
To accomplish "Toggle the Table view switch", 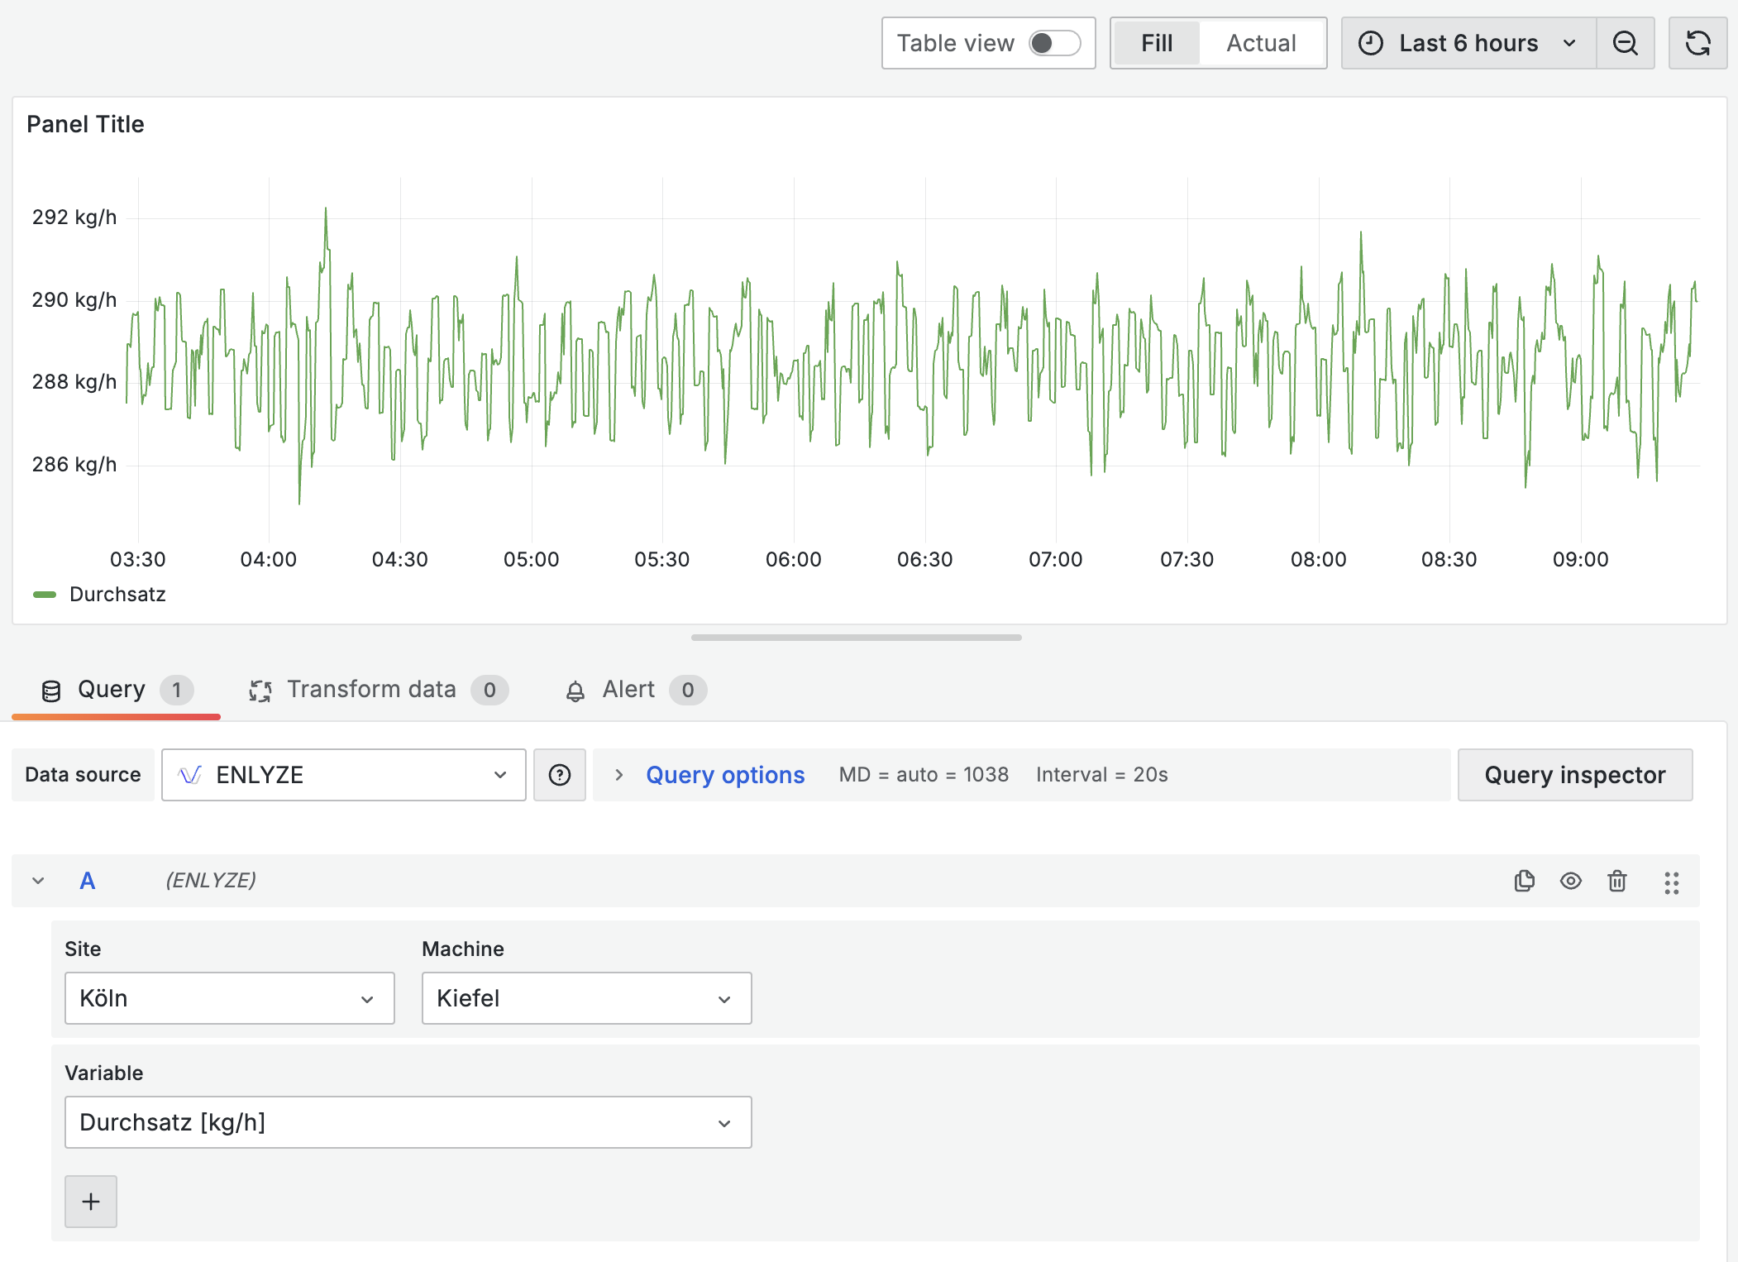I will (x=1054, y=43).
